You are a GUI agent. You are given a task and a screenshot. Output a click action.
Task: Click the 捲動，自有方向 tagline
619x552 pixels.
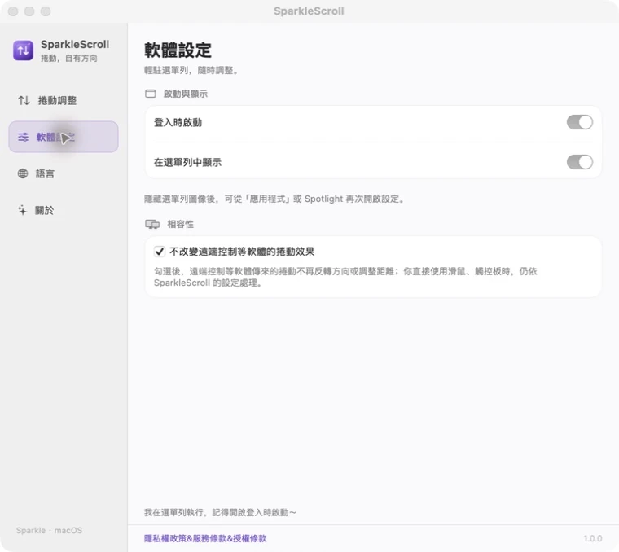click(69, 58)
